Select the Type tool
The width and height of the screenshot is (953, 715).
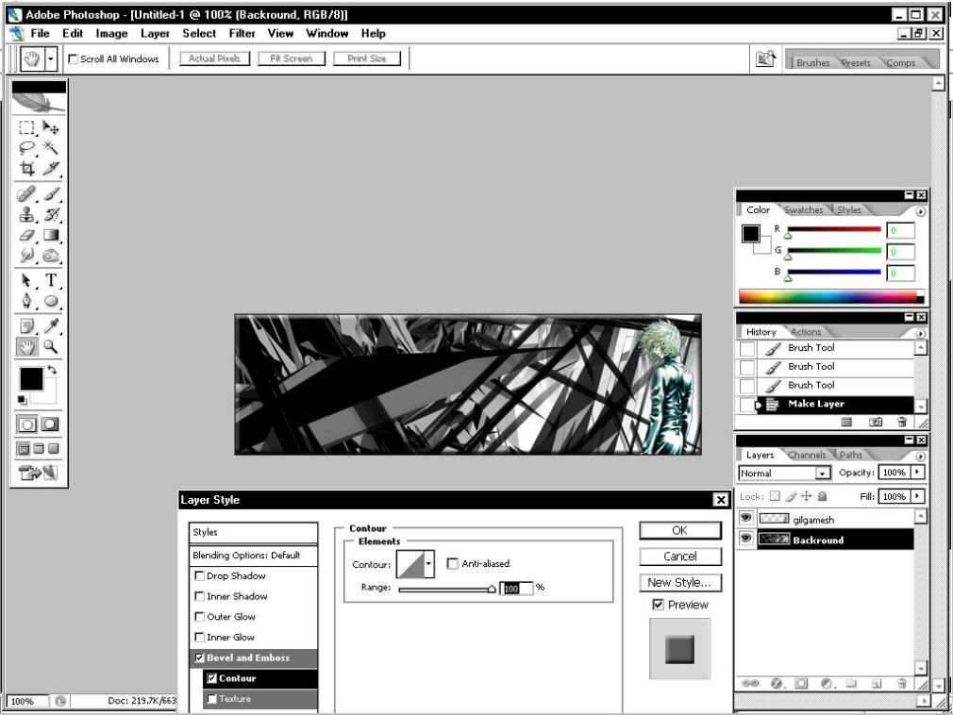coord(51,280)
